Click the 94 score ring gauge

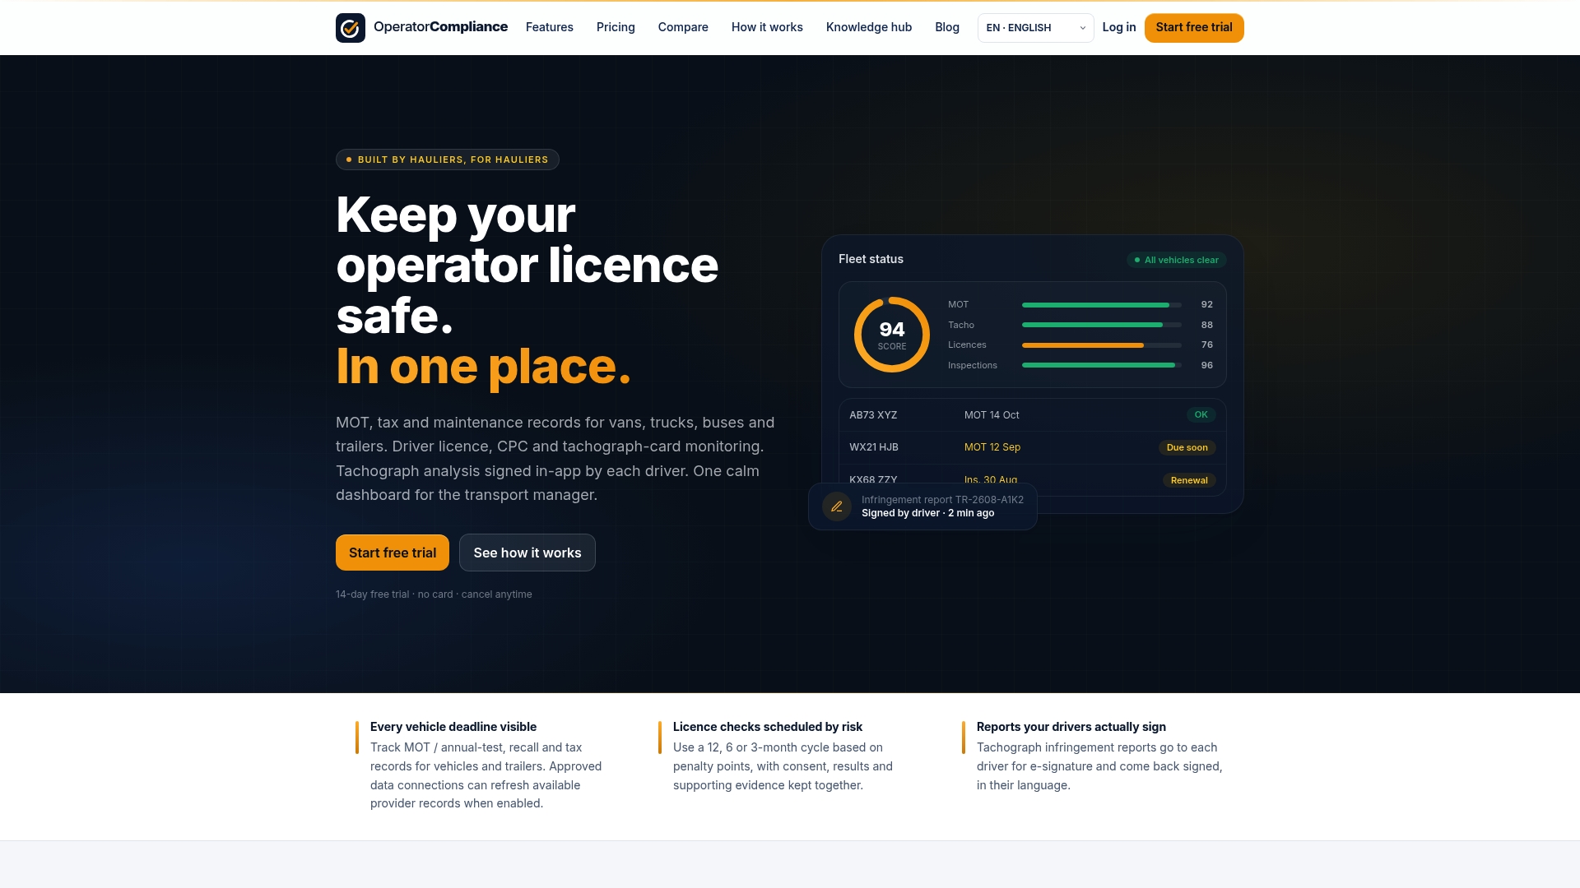892,335
